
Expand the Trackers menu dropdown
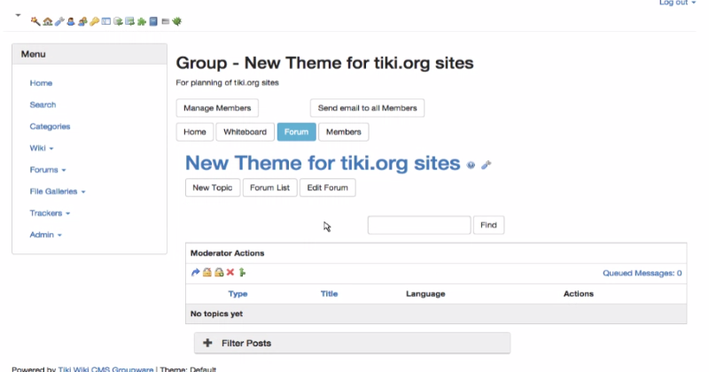50,213
